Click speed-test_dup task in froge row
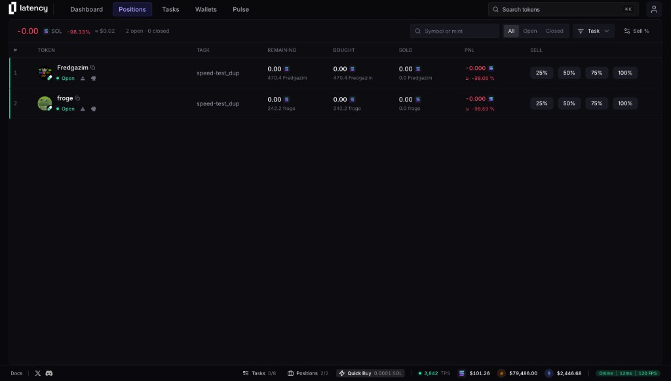This screenshot has width=671, height=381. point(218,104)
